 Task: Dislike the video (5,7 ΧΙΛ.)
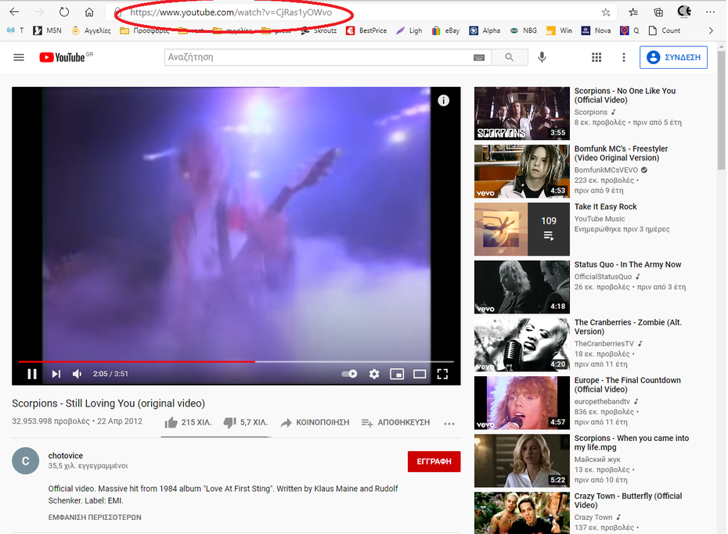pyautogui.click(x=246, y=423)
